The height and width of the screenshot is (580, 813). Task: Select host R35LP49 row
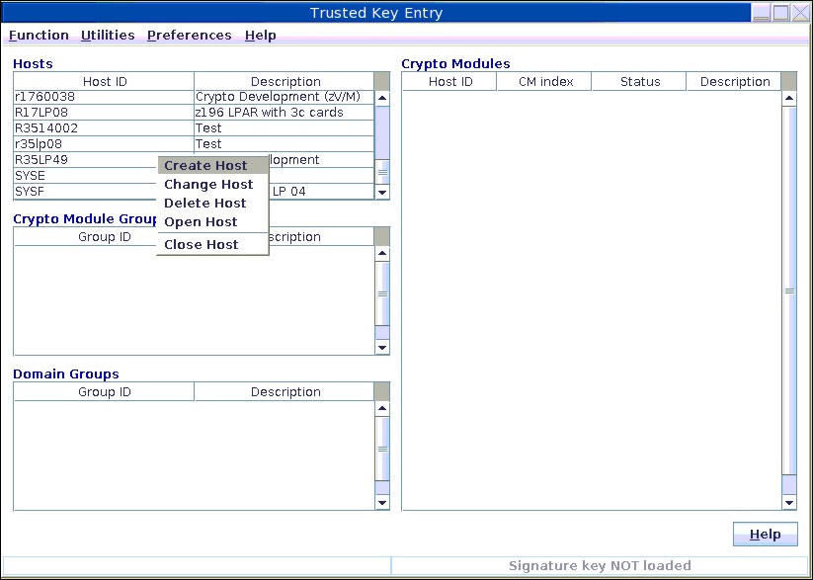tap(194, 160)
